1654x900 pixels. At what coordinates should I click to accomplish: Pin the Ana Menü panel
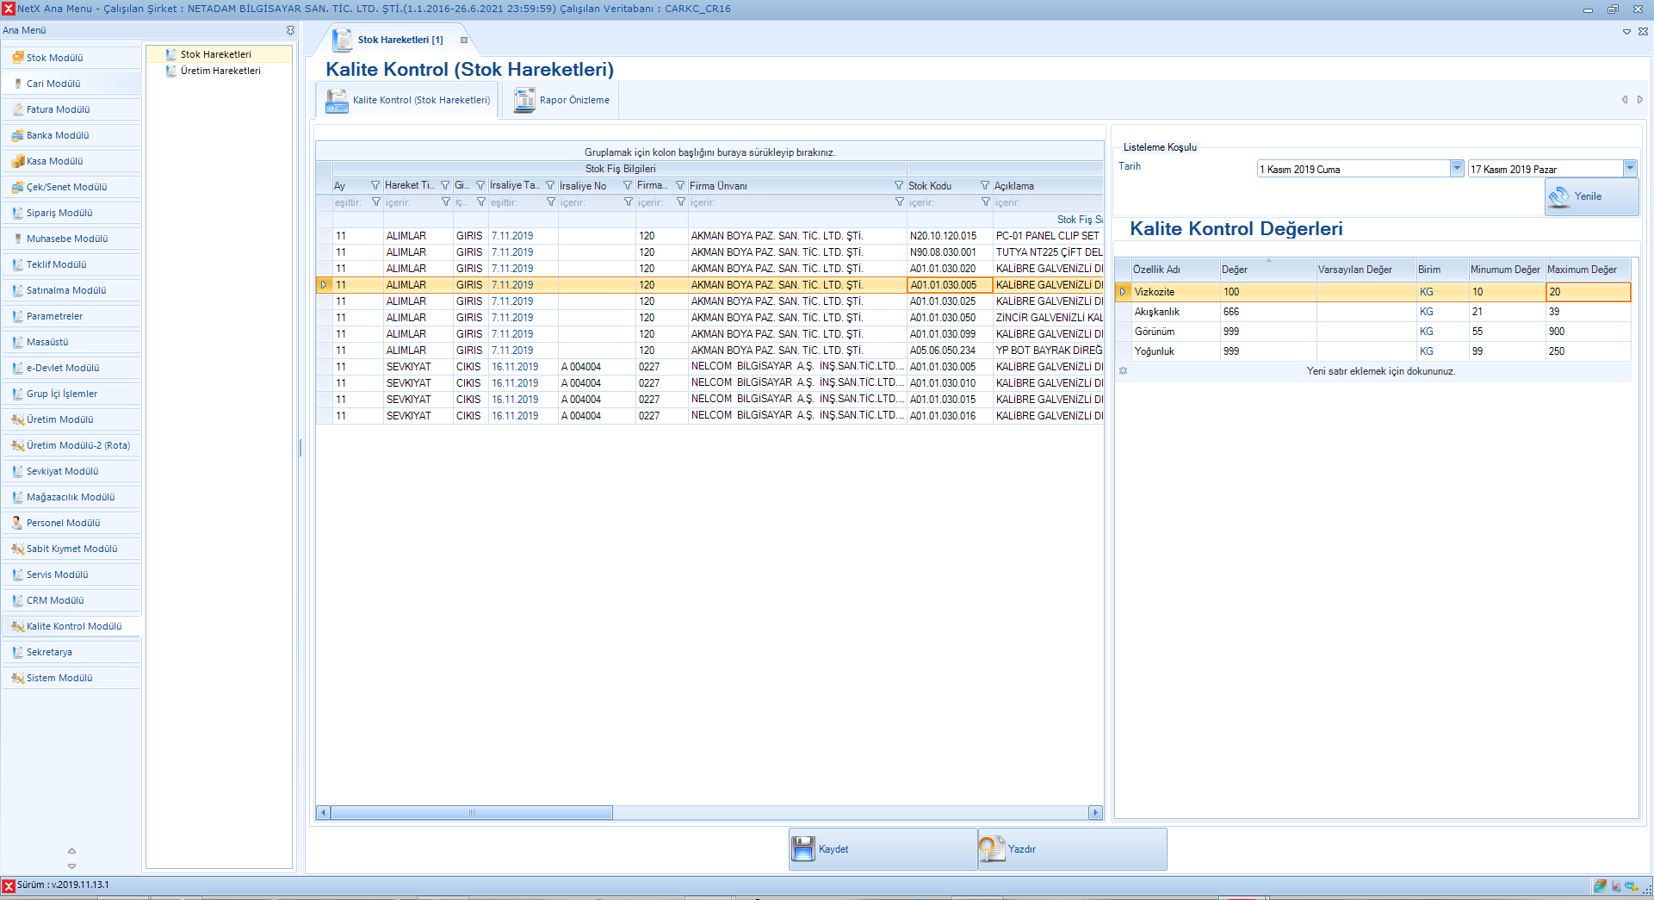290,30
